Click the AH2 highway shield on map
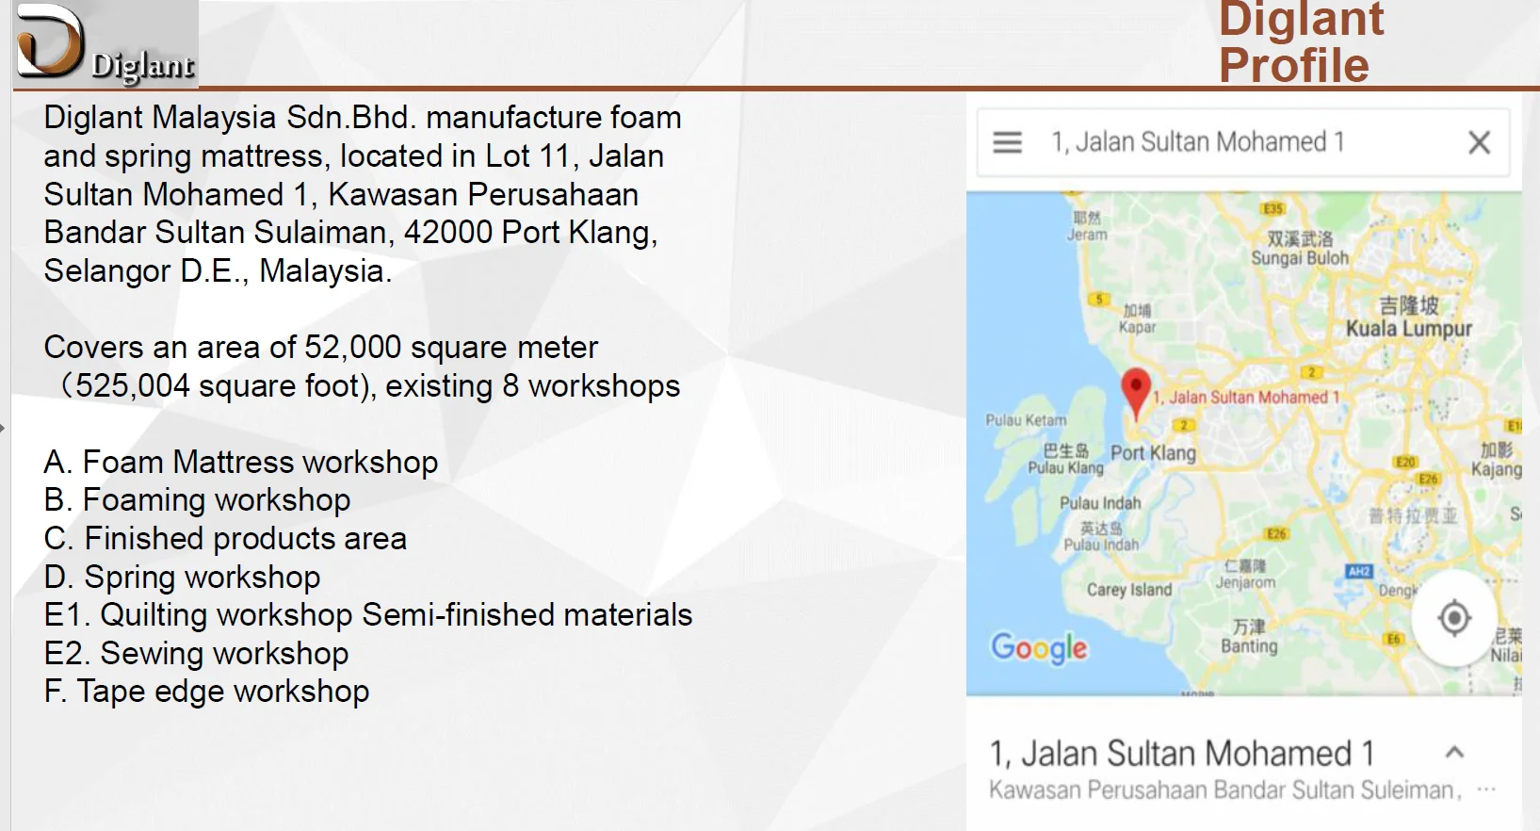The image size is (1540, 831). pyautogui.click(x=1359, y=572)
